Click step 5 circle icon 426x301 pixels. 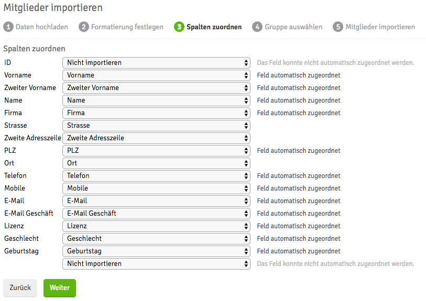tap(338, 27)
